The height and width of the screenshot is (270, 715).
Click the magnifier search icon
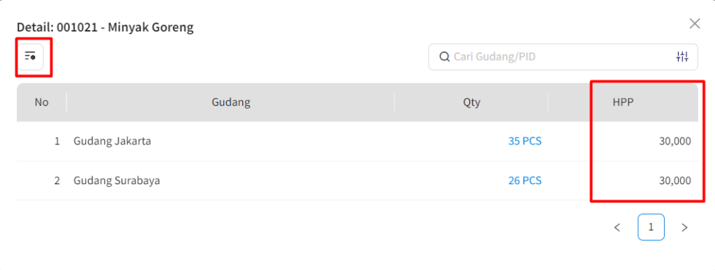point(444,57)
